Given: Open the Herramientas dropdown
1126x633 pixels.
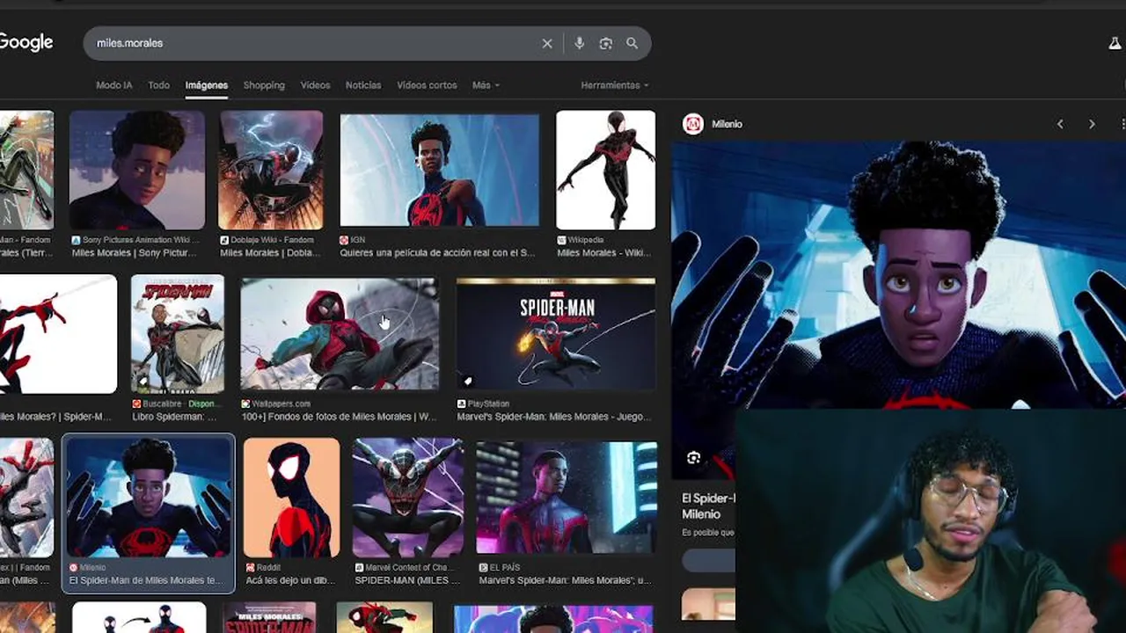Looking at the screenshot, I should tap(615, 85).
